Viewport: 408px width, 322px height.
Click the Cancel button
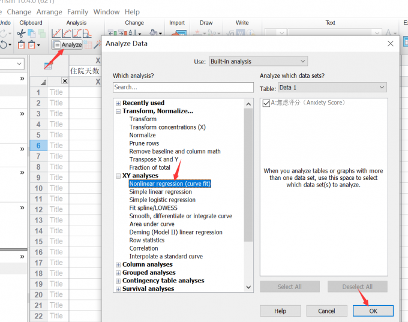(326, 311)
